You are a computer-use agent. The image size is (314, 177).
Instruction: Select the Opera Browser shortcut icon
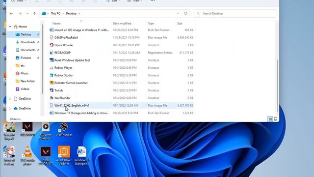pyautogui.click(x=52, y=45)
